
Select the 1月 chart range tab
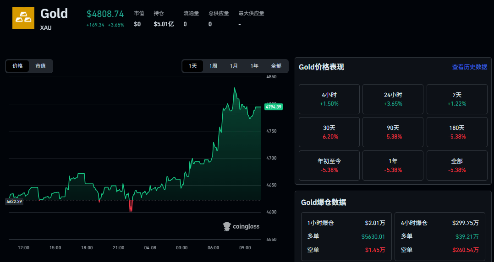click(234, 66)
